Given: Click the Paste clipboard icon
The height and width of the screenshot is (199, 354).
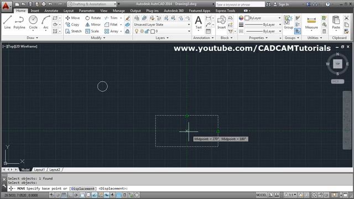Looking at the screenshot, I should pyautogui.click(x=336, y=22).
